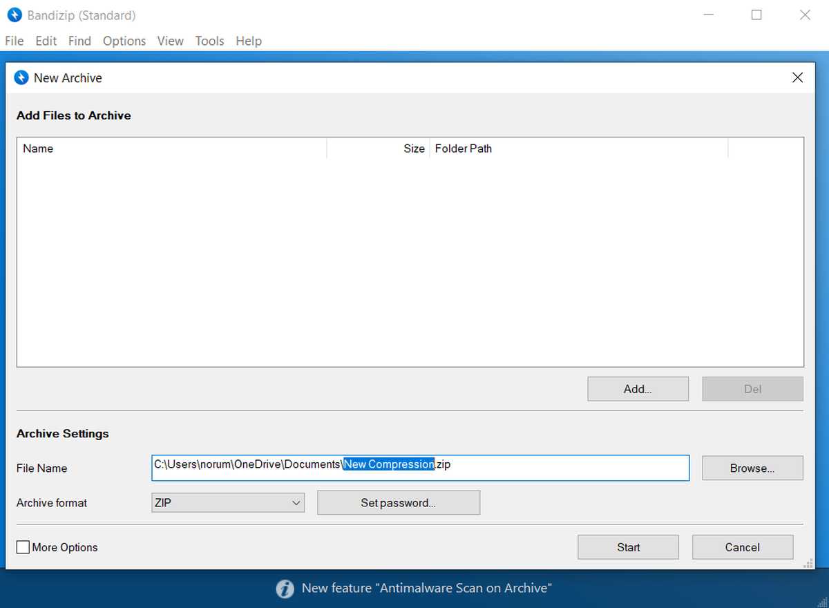Cancel the New Archive dialog
Image resolution: width=829 pixels, height=608 pixels.
[x=742, y=547]
